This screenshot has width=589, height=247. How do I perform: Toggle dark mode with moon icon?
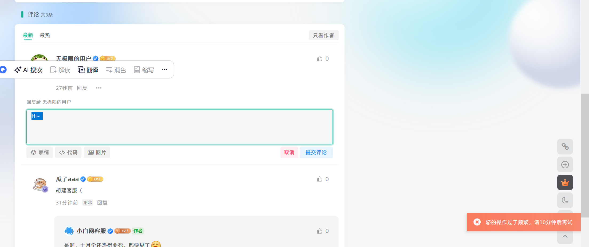pyautogui.click(x=565, y=200)
